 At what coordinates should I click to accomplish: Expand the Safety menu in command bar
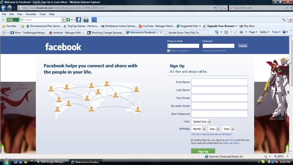(x=265, y=32)
